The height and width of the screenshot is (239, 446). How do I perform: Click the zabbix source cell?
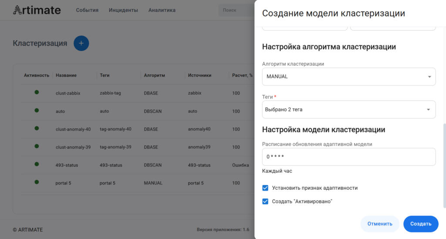(195, 93)
